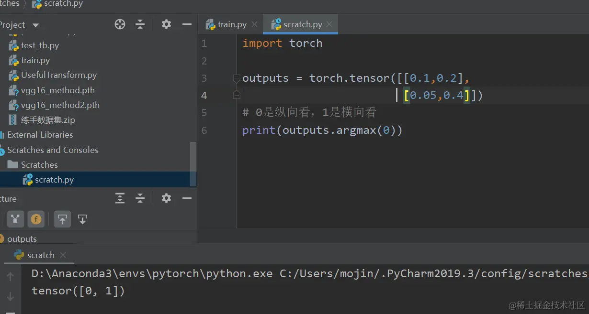Screen dimensions: 589x314
Task: Select the 练手数据集.zip file
Action: pyautogui.click(x=48, y=120)
